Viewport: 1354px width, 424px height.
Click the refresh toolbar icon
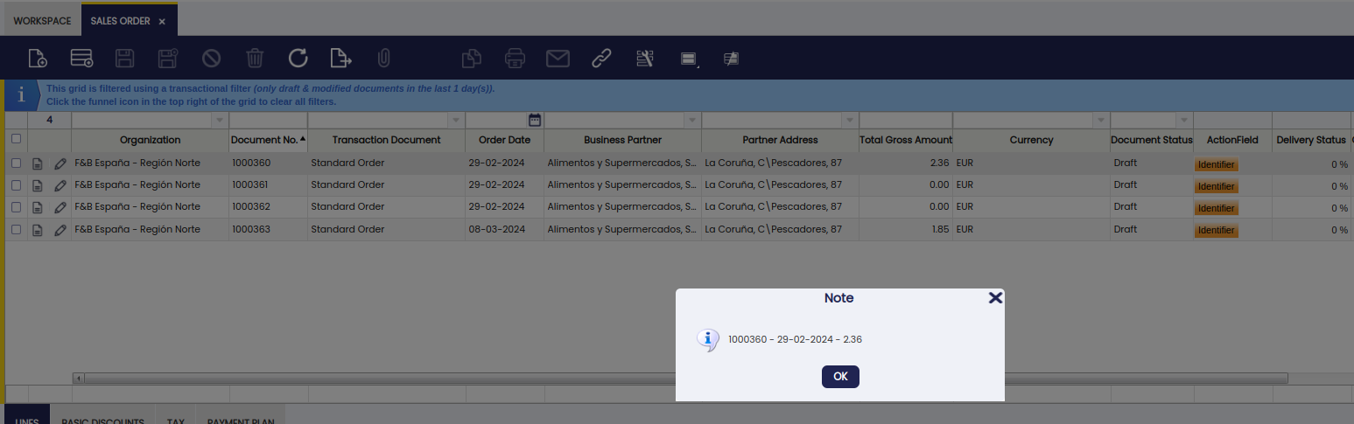(x=298, y=59)
